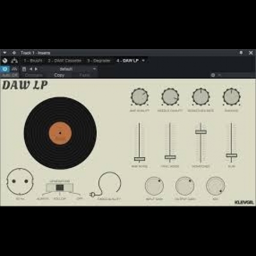Click the DAW LP logo title
The height and width of the screenshot is (256, 256).
[25, 85]
